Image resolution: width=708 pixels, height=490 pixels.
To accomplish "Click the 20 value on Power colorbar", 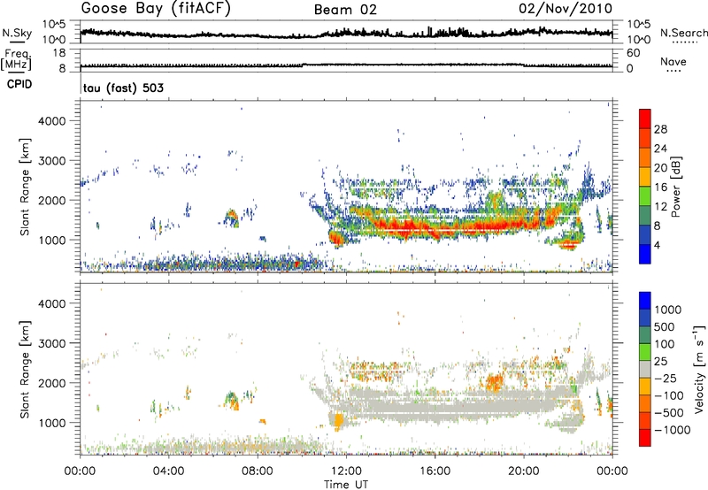I will 660,168.
